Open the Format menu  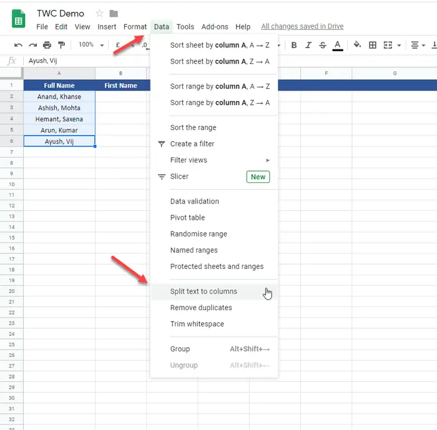click(x=135, y=27)
